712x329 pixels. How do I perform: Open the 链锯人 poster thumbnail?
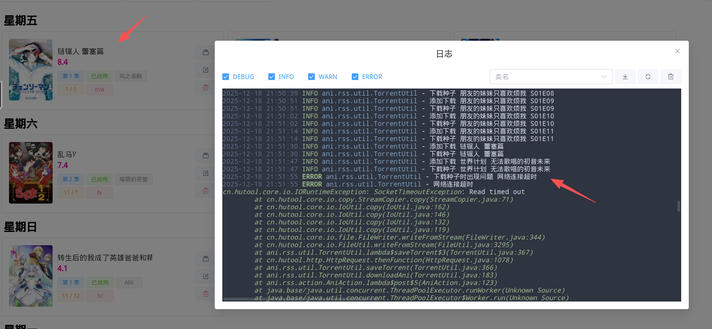point(31,70)
